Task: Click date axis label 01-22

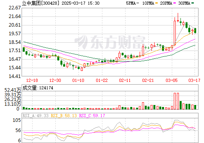Action: tap(102, 80)
